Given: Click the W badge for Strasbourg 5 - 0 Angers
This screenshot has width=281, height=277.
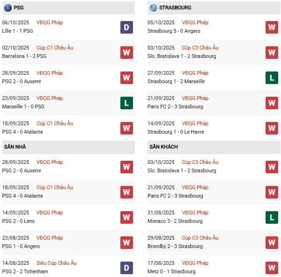Looking at the screenshot, I should pos(272,27).
